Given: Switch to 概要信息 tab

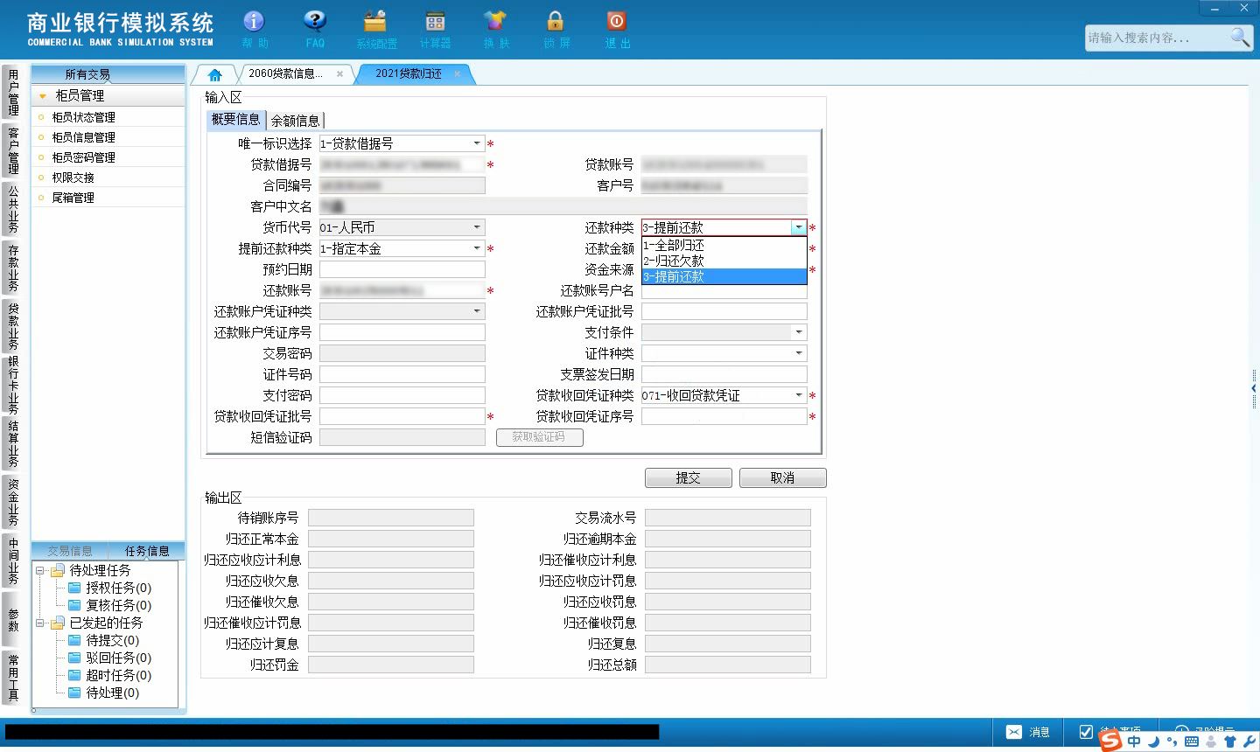Looking at the screenshot, I should coord(236,120).
